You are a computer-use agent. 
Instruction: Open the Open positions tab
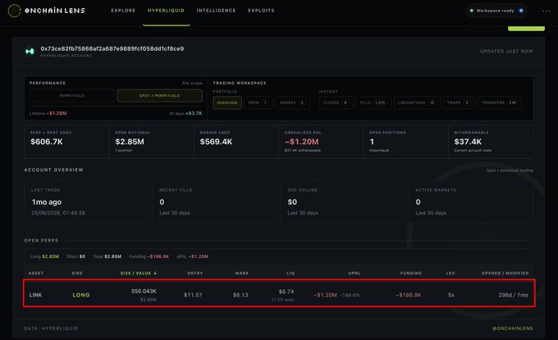point(258,102)
